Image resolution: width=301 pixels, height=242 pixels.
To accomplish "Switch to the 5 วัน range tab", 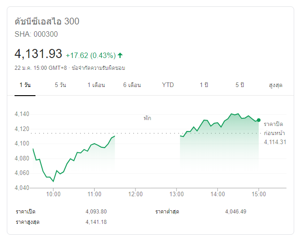I will 60,85.
